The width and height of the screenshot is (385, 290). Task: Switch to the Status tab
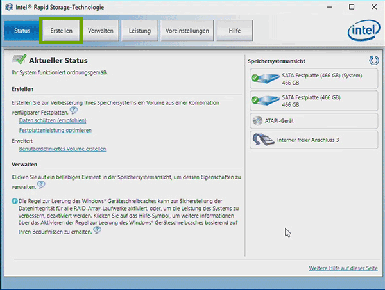[22, 31]
